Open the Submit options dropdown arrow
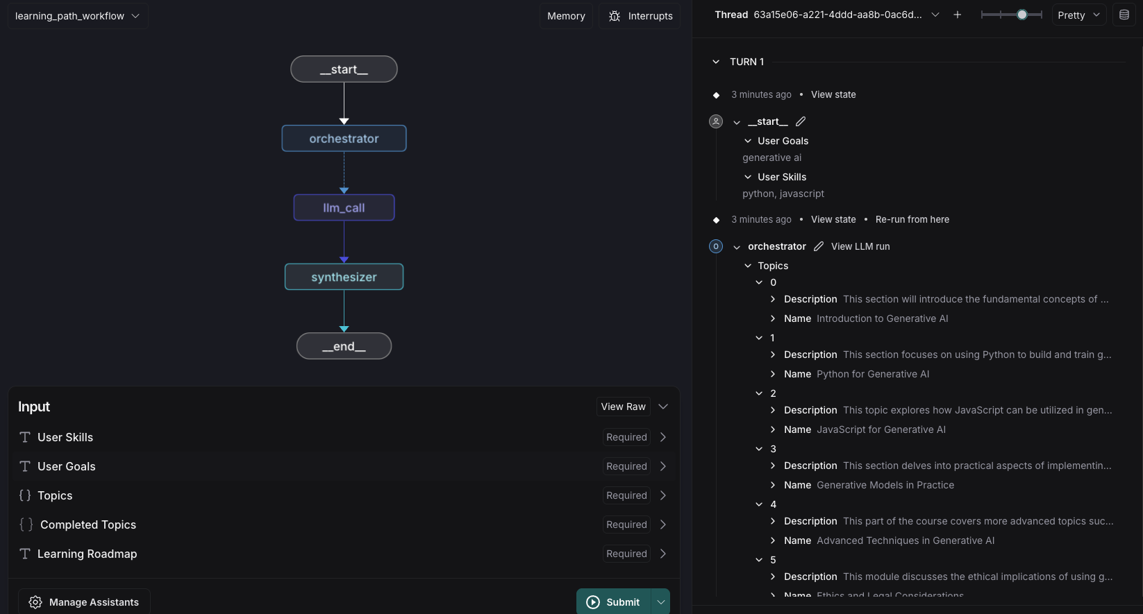The height and width of the screenshot is (614, 1143). click(x=660, y=602)
